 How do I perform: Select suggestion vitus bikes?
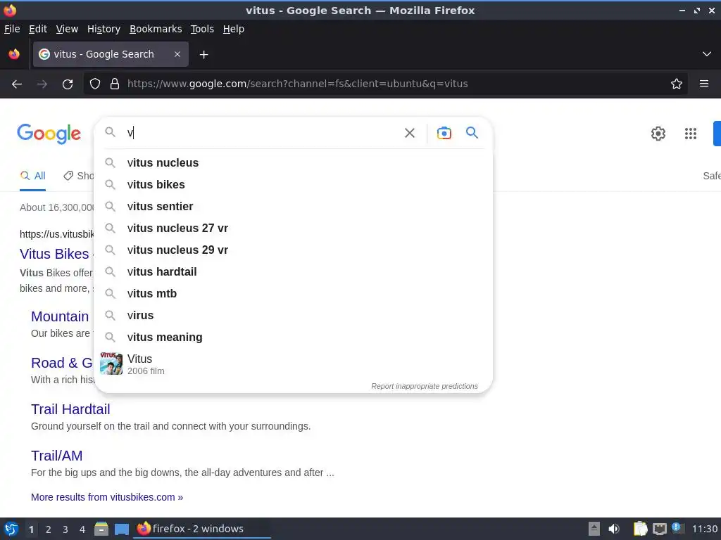[x=293, y=185]
